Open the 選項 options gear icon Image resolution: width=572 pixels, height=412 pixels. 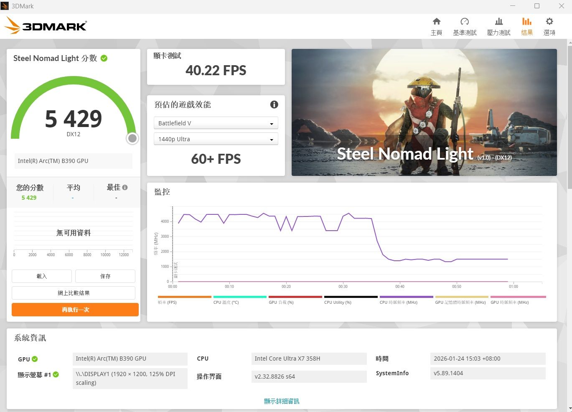click(x=549, y=21)
